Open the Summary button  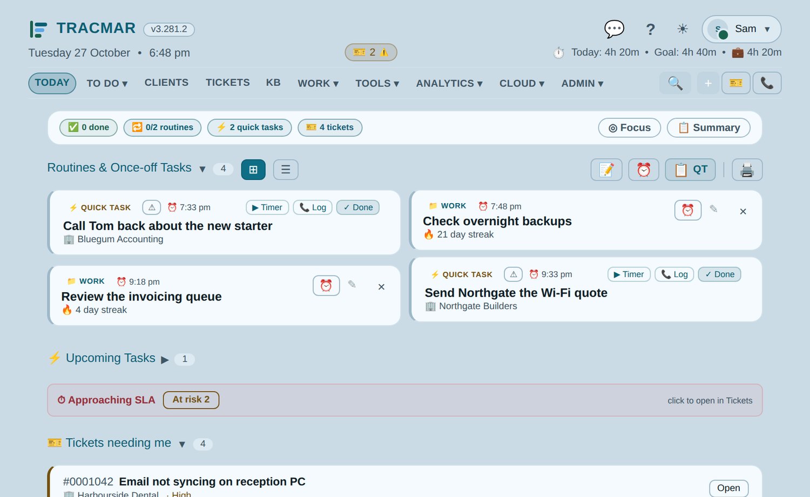click(708, 128)
